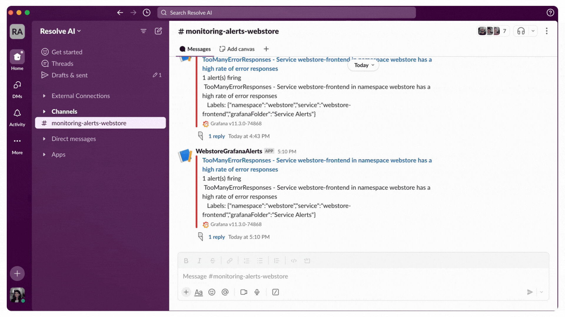Toggle text formatting Aa button

coord(199,292)
